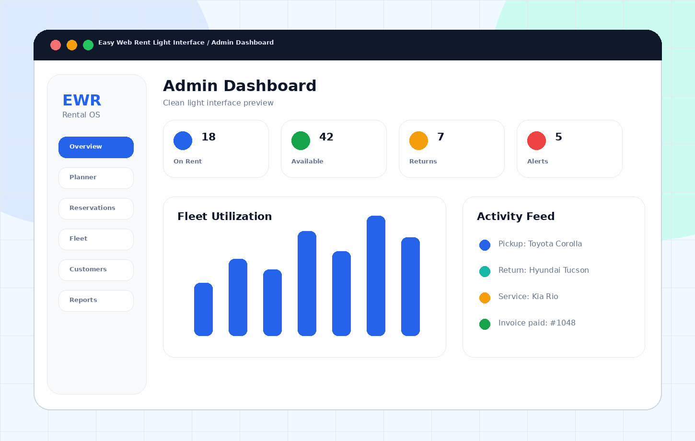This screenshot has height=441, width=695.
Task: Click the Activity Feed heading
Action: [516, 217]
